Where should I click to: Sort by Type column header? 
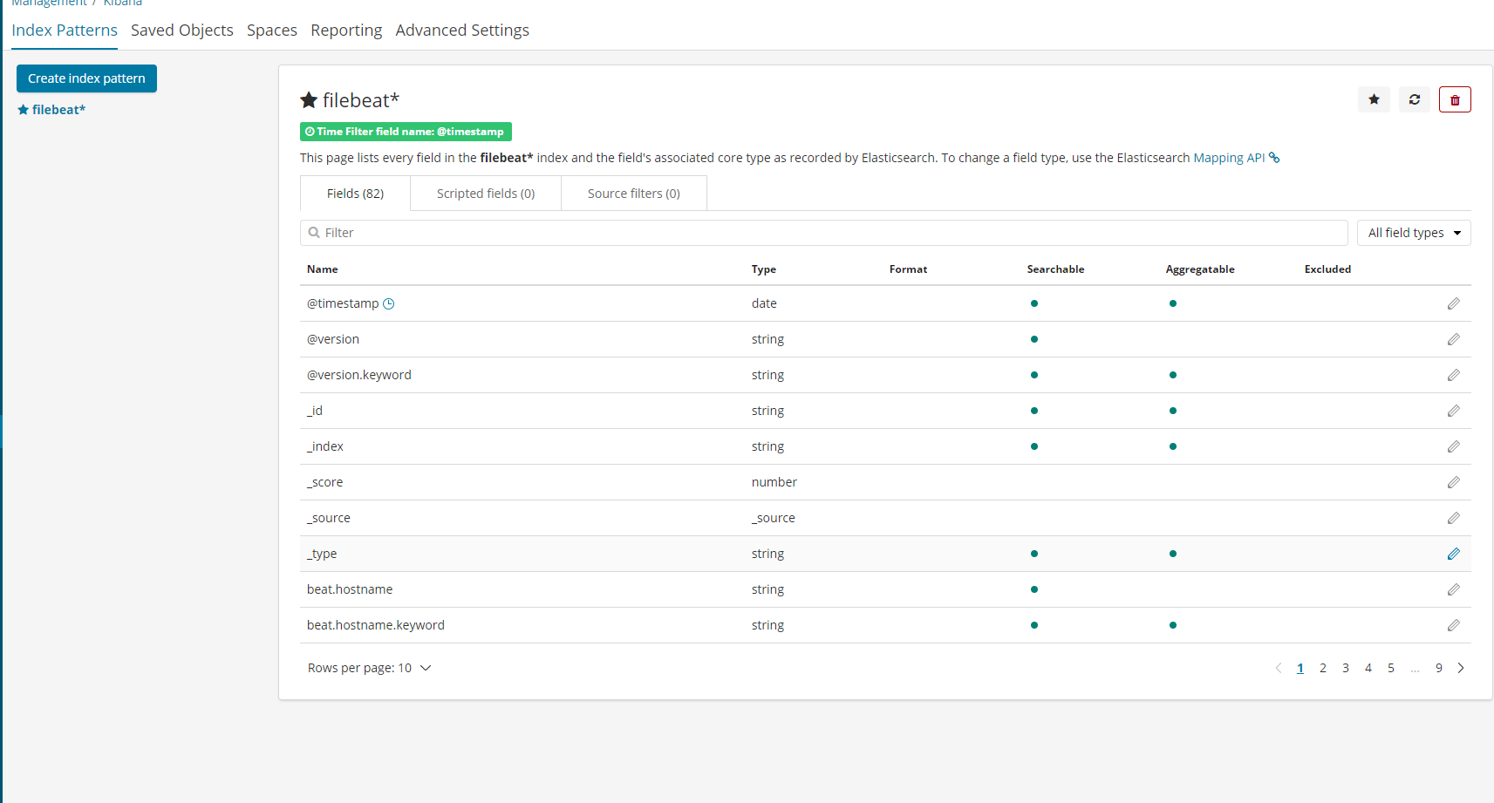[x=764, y=269]
